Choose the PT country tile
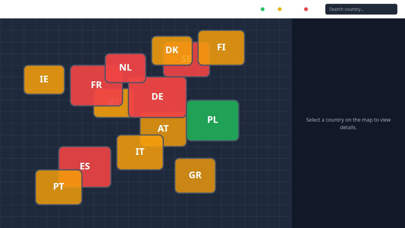Image resolution: width=405 pixels, height=228 pixels. [59, 187]
